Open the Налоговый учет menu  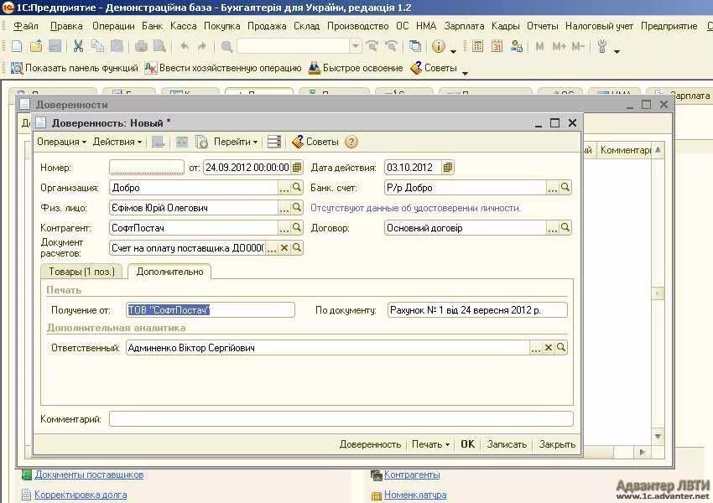tap(599, 26)
